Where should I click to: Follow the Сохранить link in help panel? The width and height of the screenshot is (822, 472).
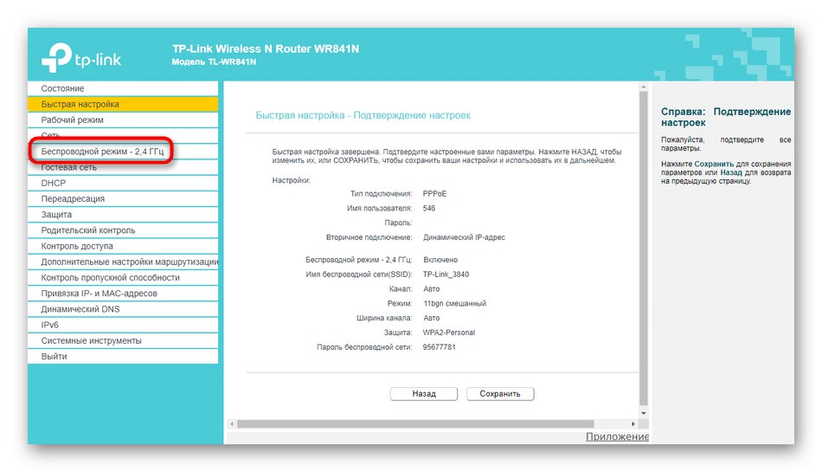[714, 164]
